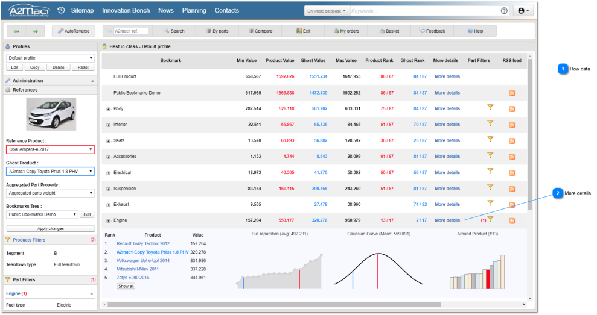This screenshot has height=315, width=597.
Task: Open the News menu
Action: point(165,11)
